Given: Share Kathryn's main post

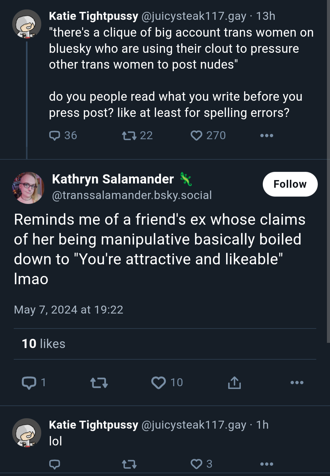Looking at the screenshot, I should coord(234,383).
